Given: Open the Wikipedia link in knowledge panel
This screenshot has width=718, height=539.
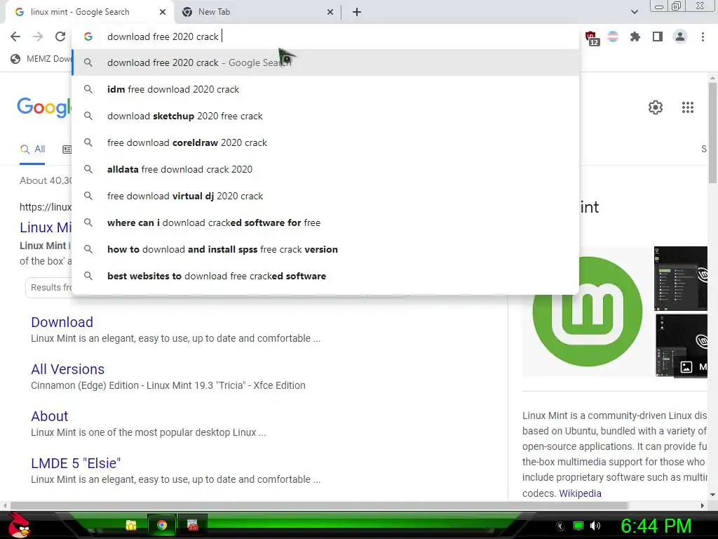Looking at the screenshot, I should pyautogui.click(x=580, y=493).
